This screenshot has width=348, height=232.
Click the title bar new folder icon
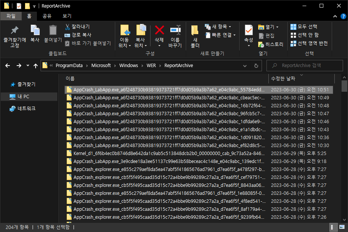(27, 6)
